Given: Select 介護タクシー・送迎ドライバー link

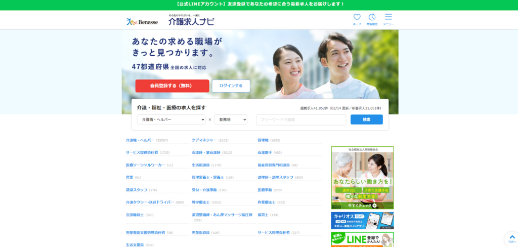Looking at the screenshot, I should tap(150, 202).
